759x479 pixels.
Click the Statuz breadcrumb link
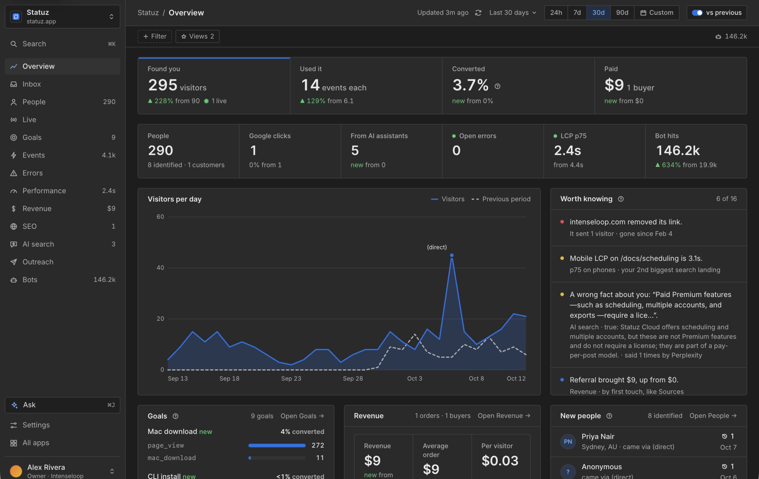tap(148, 13)
